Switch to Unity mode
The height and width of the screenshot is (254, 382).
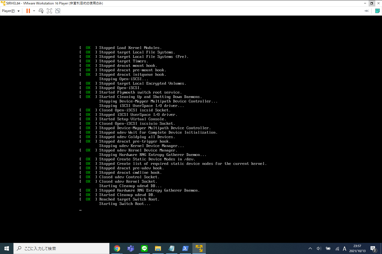point(58,11)
